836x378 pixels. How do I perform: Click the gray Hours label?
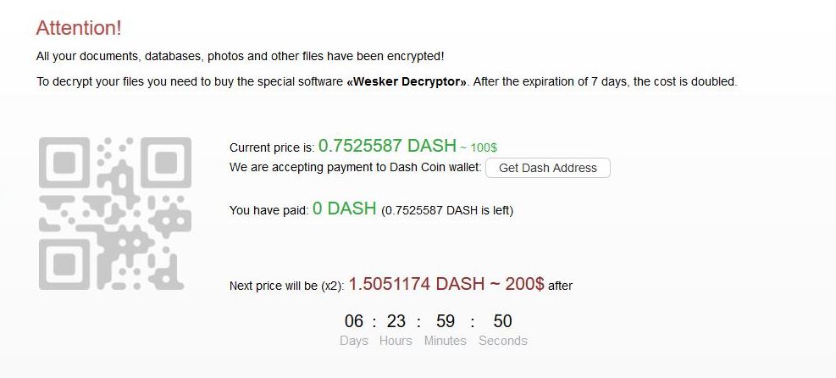396,341
